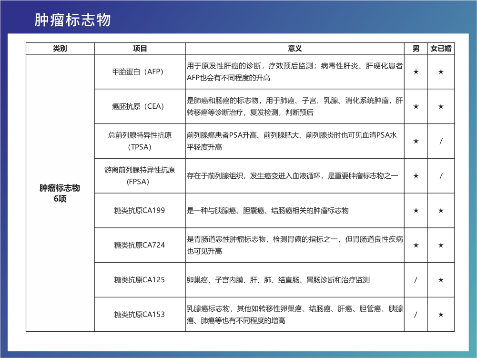Click the CEA description about 肺癌和肠癌
Screen dimensions: 477x358
tap(294, 107)
